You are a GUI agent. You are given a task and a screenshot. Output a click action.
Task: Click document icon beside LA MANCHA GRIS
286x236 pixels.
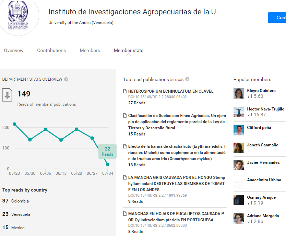coord(125,178)
